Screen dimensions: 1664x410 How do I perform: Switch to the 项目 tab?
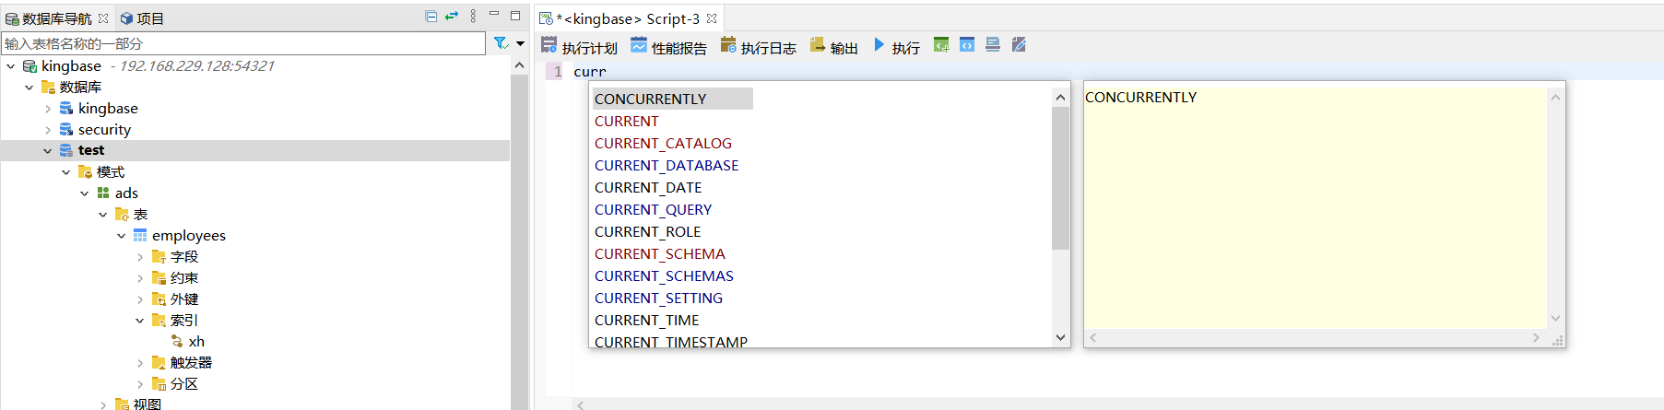click(142, 18)
